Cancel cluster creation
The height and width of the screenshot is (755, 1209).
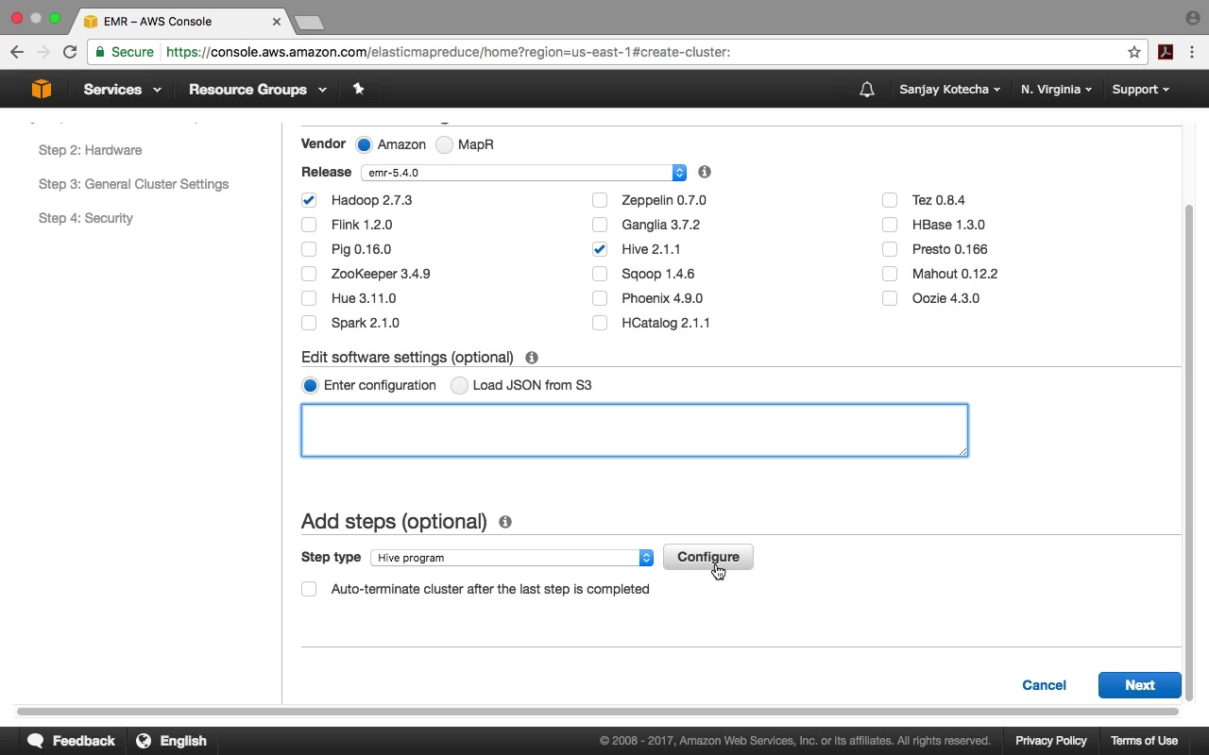point(1044,685)
